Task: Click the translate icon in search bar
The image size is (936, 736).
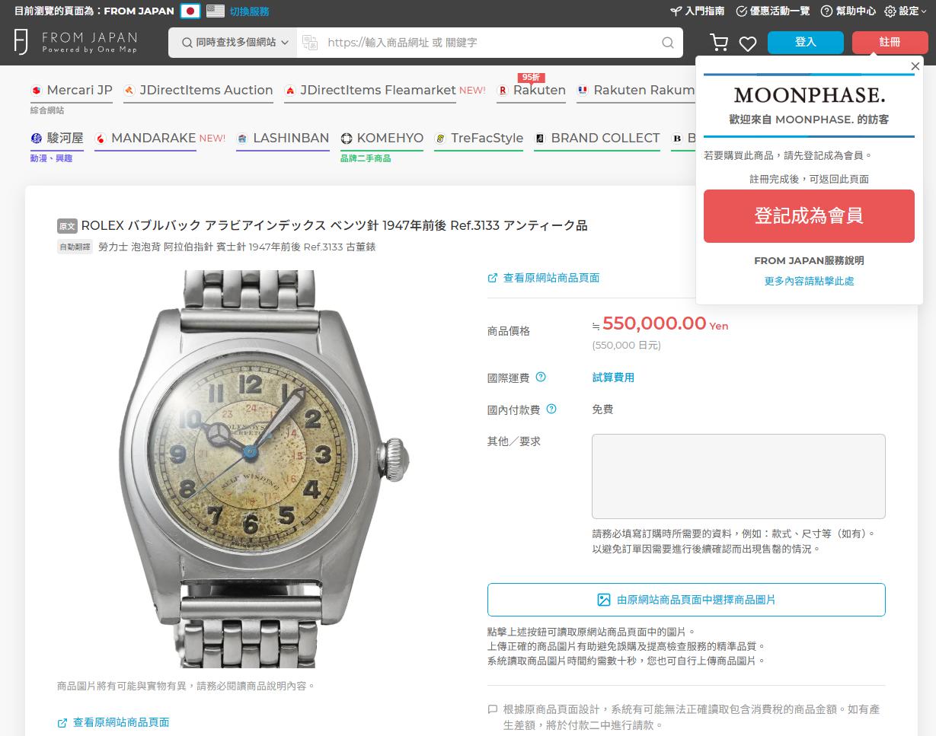Action: tap(309, 43)
